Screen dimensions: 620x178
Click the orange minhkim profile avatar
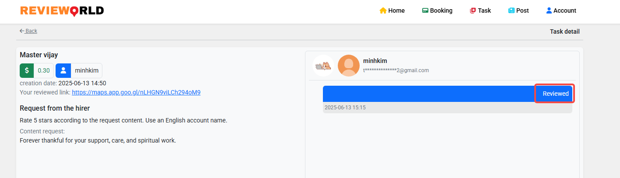(349, 66)
